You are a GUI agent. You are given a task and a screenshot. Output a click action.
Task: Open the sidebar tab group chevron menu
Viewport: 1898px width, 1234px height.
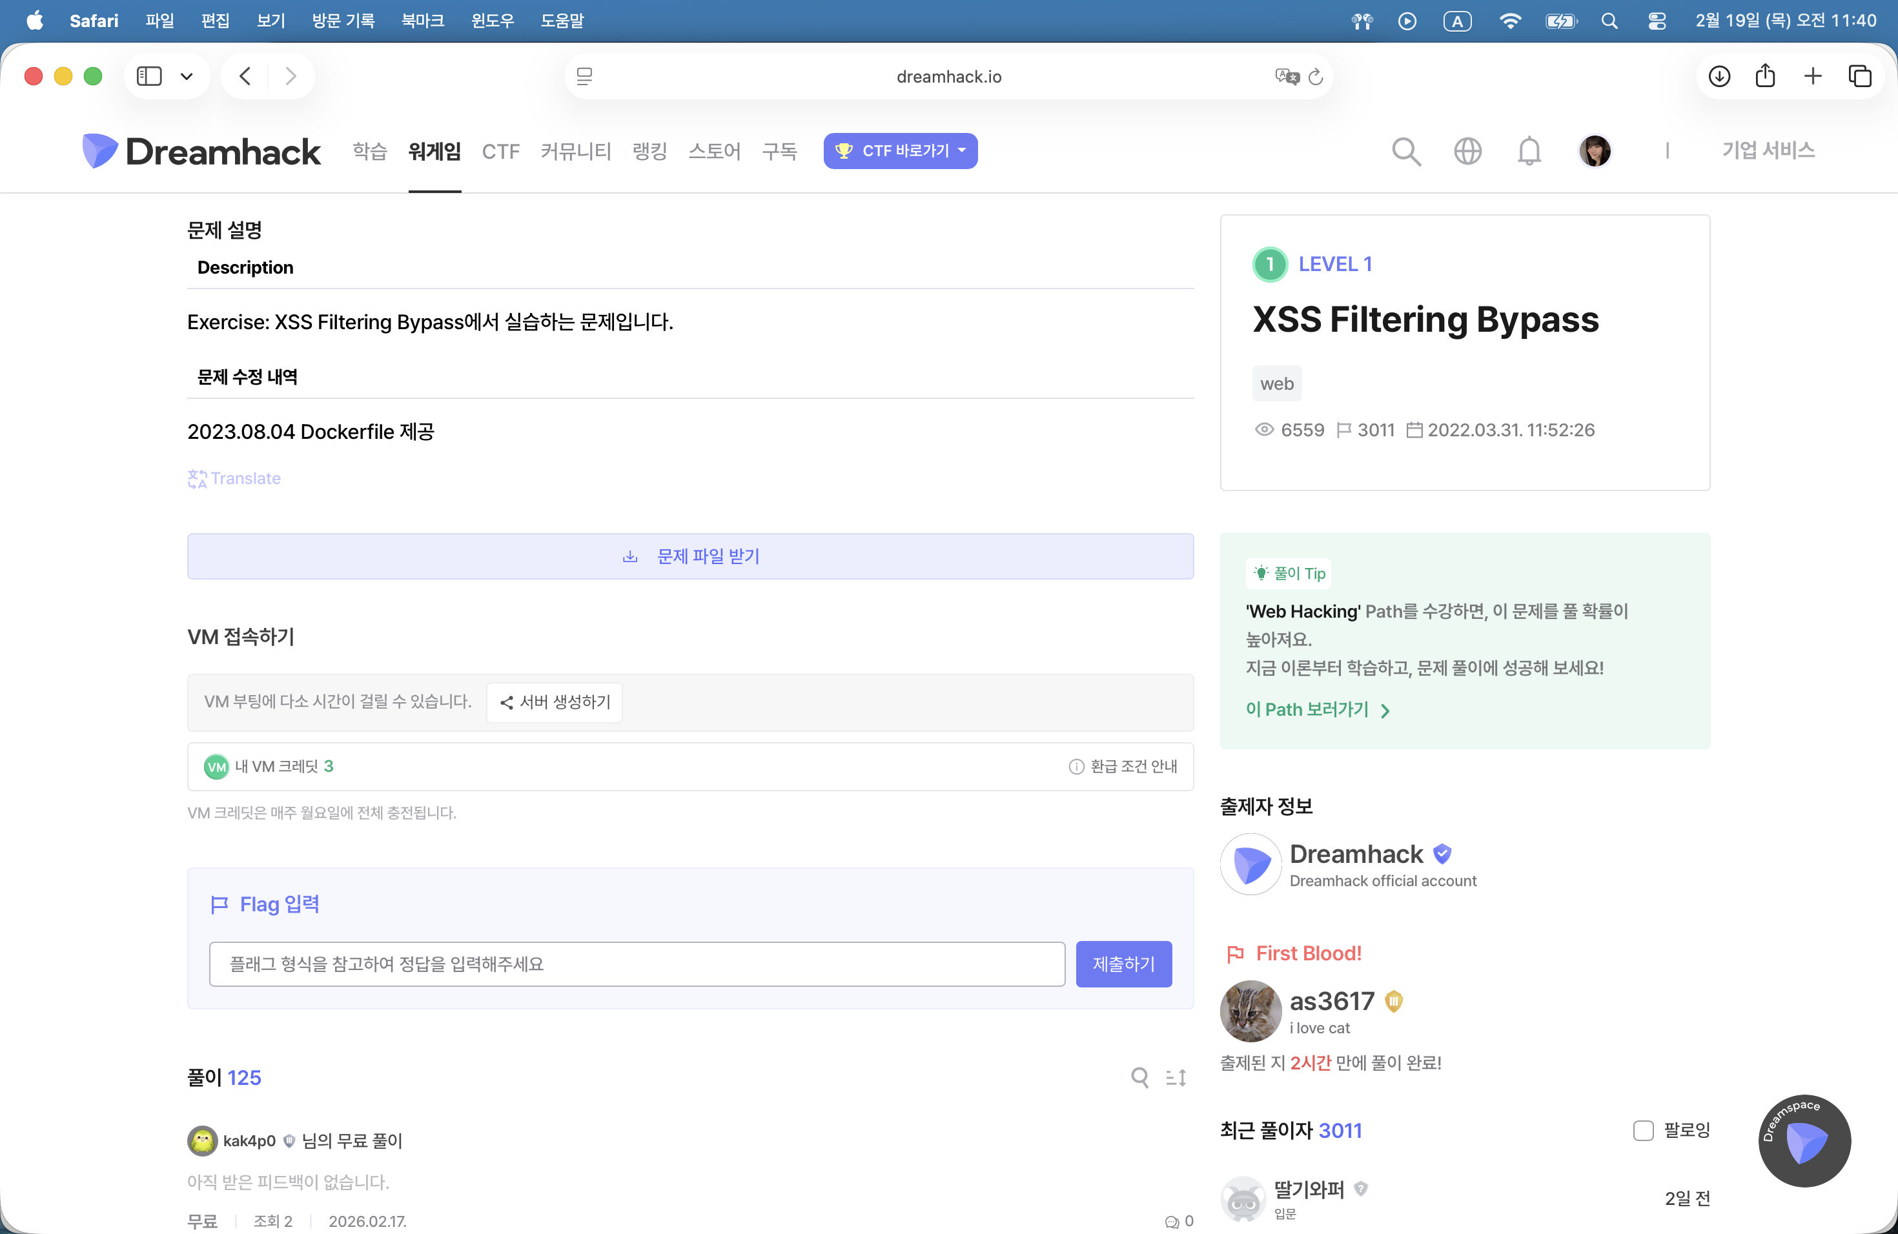pyautogui.click(x=187, y=77)
